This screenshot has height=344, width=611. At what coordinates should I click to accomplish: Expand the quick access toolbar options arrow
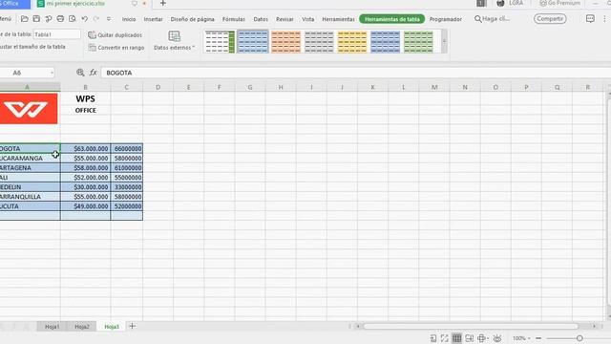(x=109, y=19)
